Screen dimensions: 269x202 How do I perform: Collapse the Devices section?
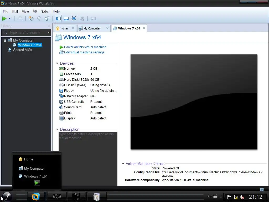57,63
